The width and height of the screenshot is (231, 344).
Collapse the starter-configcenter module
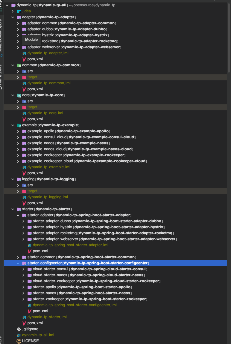click(18, 263)
